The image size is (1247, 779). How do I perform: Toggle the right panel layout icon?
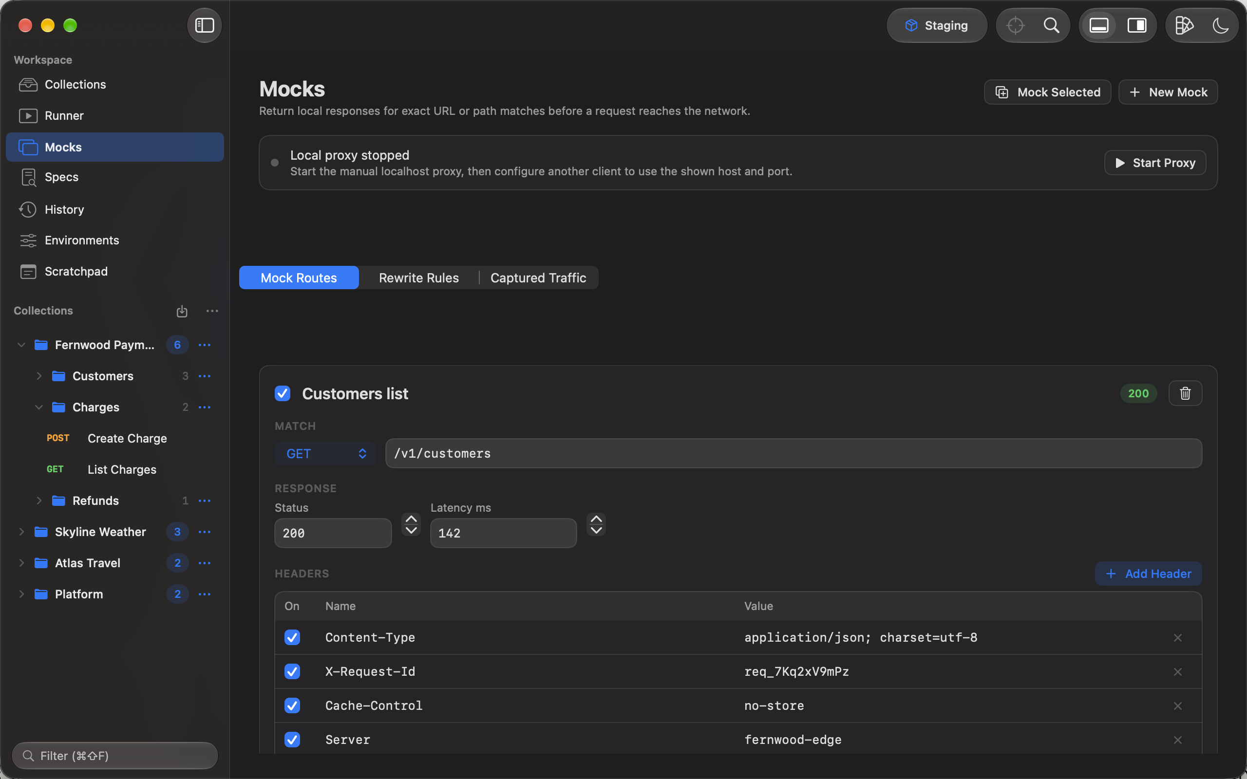click(x=1137, y=25)
